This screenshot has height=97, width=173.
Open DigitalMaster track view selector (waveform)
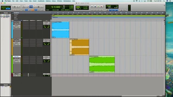click(16, 26)
